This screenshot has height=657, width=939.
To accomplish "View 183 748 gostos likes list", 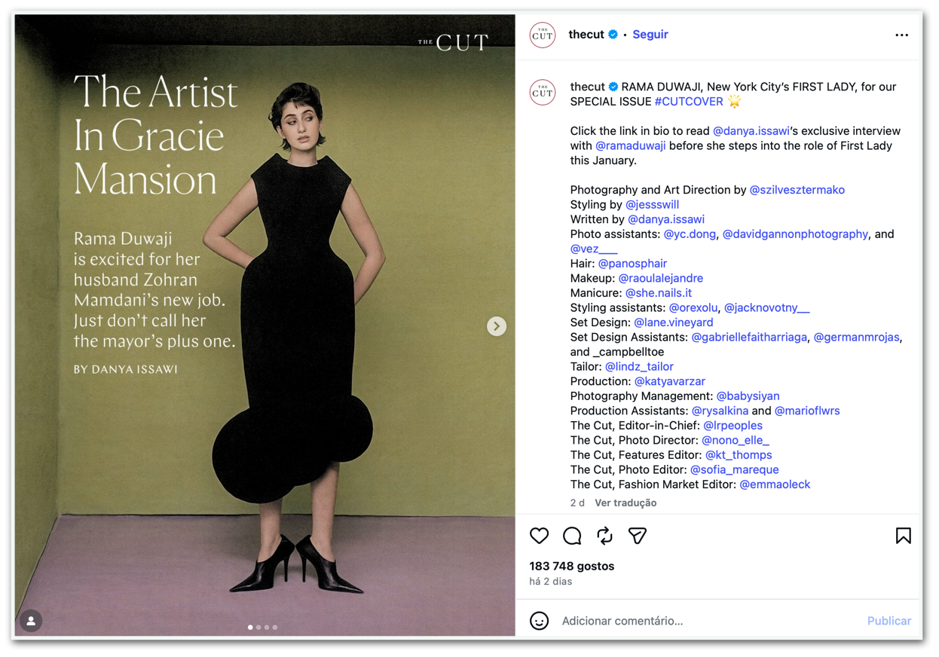I will click(x=571, y=566).
